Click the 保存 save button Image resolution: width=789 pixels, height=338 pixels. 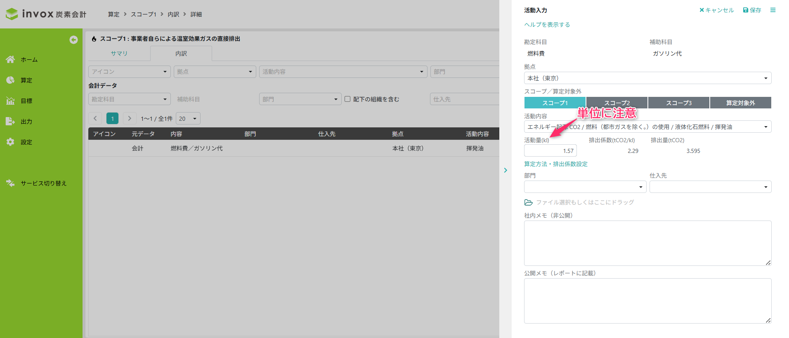(x=752, y=10)
